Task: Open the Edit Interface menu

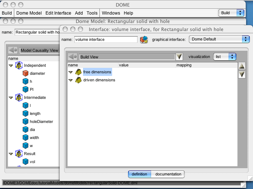Action: pyautogui.click(x=58, y=13)
